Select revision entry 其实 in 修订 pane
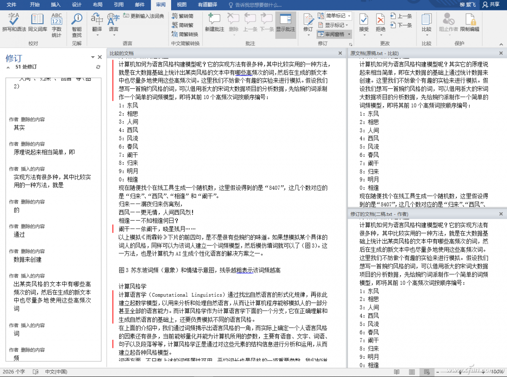507x377 pixels. coord(19,127)
